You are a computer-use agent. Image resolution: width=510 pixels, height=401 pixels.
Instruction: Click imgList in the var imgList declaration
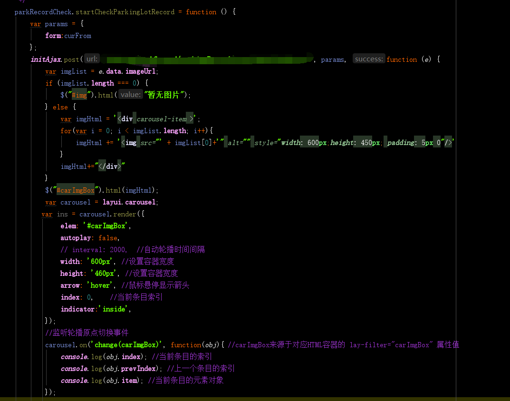pyautogui.click(x=74, y=71)
